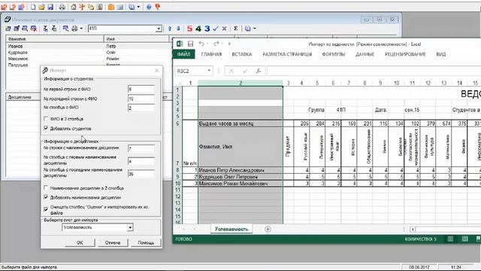Select the 'Успеваемость' sheet tab

pyautogui.click(x=231, y=229)
